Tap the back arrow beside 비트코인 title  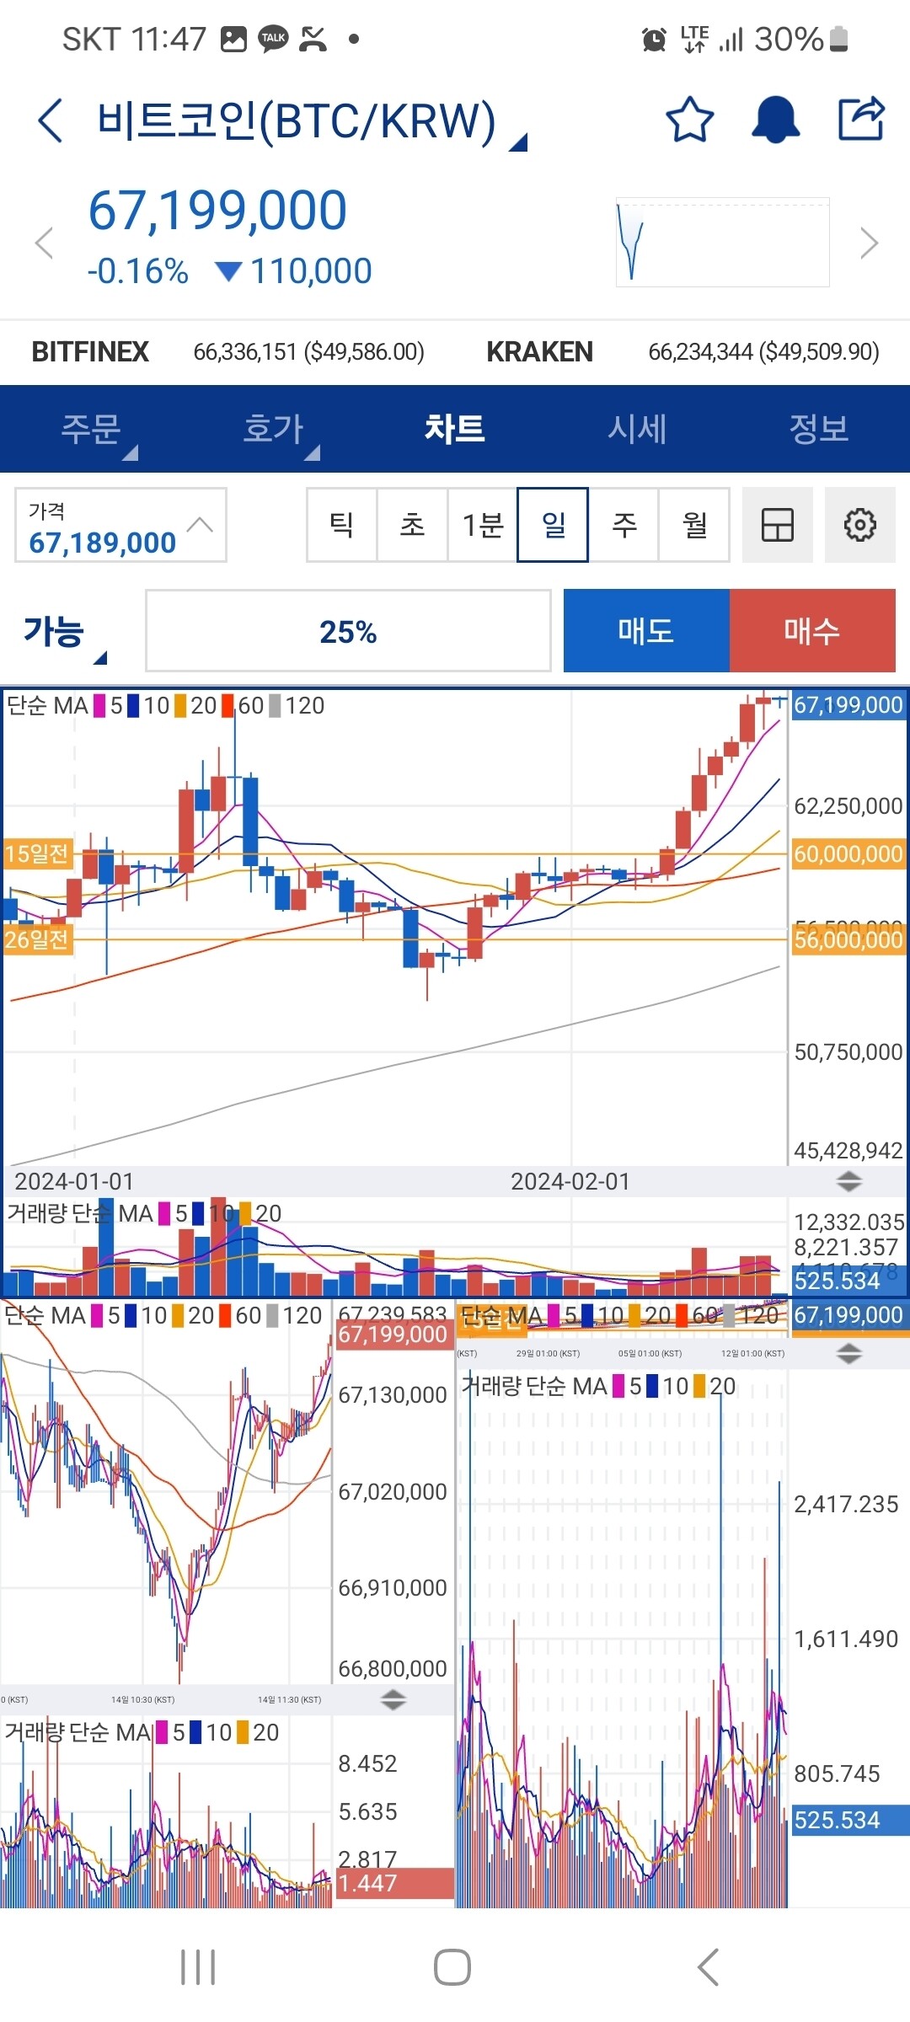coord(51,120)
